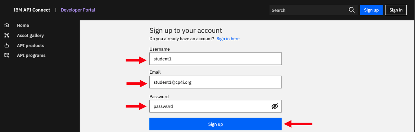
Task: Click the Do you already have an account text
Action: coord(182,38)
